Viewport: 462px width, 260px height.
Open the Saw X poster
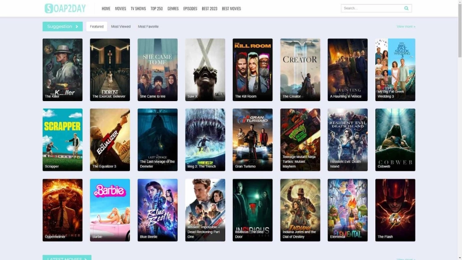tap(205, 70)
